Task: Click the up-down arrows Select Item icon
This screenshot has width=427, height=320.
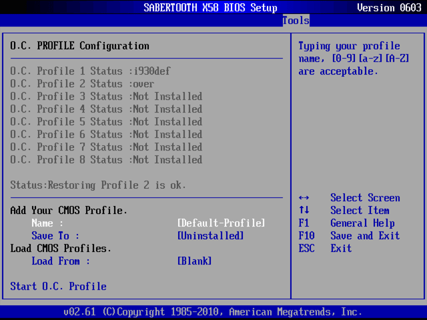Action: point(304,210)
